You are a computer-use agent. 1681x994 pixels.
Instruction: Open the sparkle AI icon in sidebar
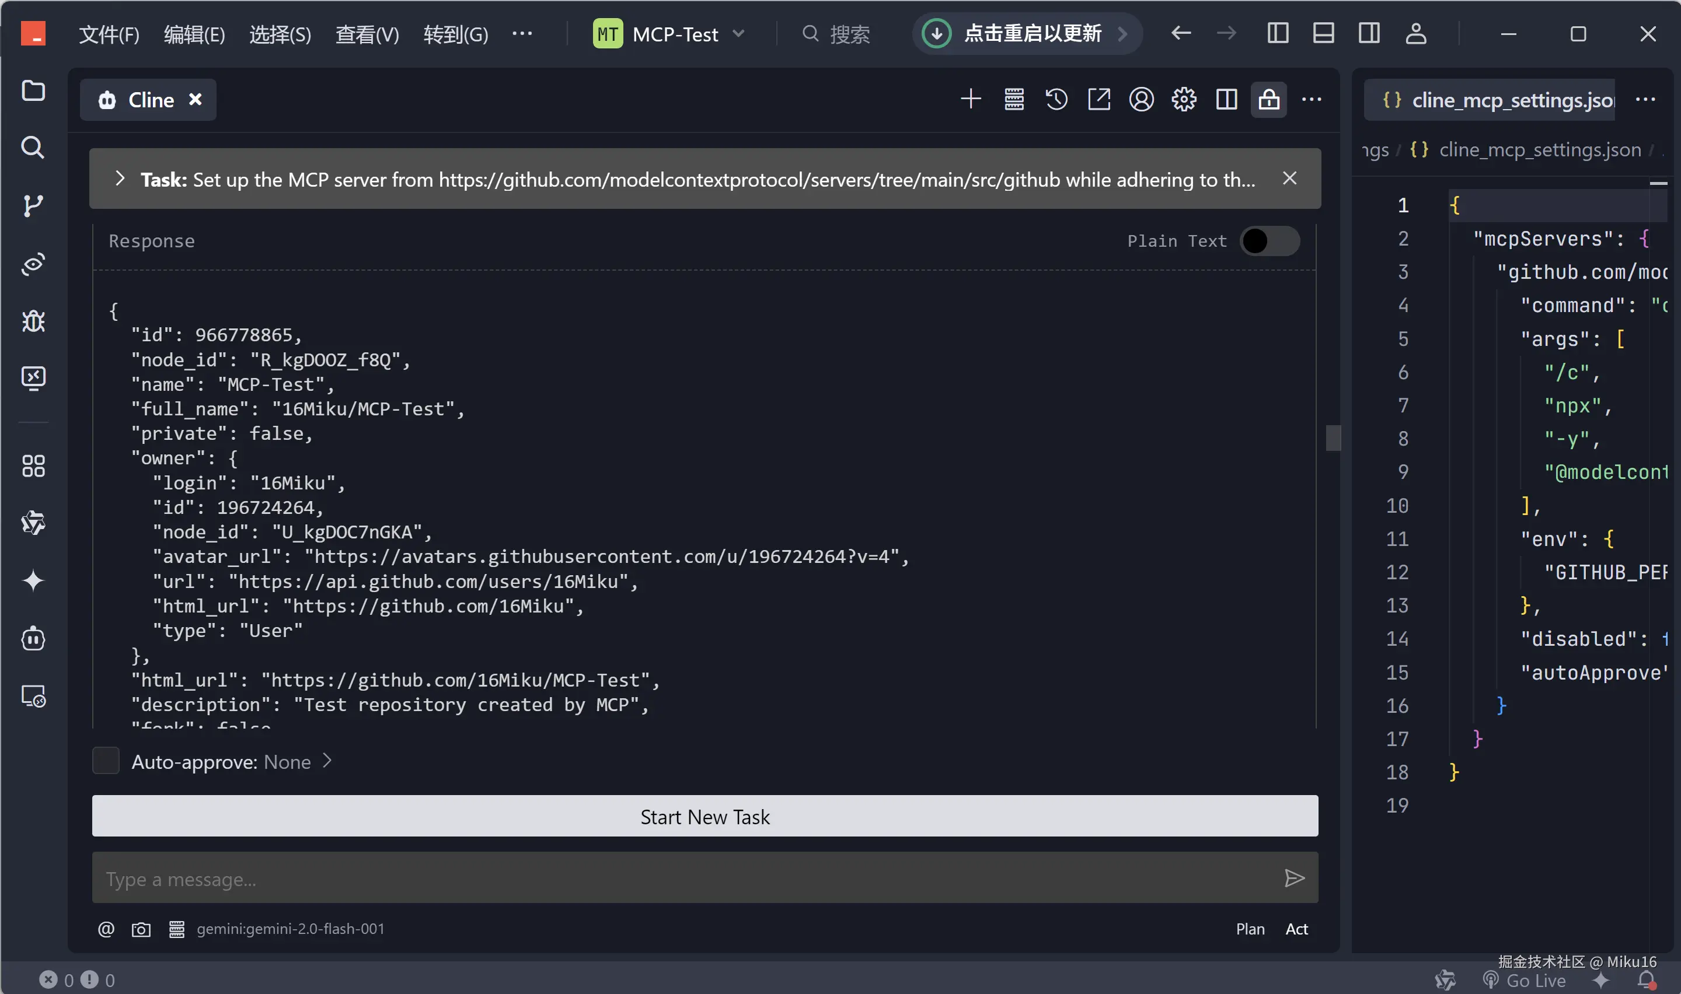33,580
